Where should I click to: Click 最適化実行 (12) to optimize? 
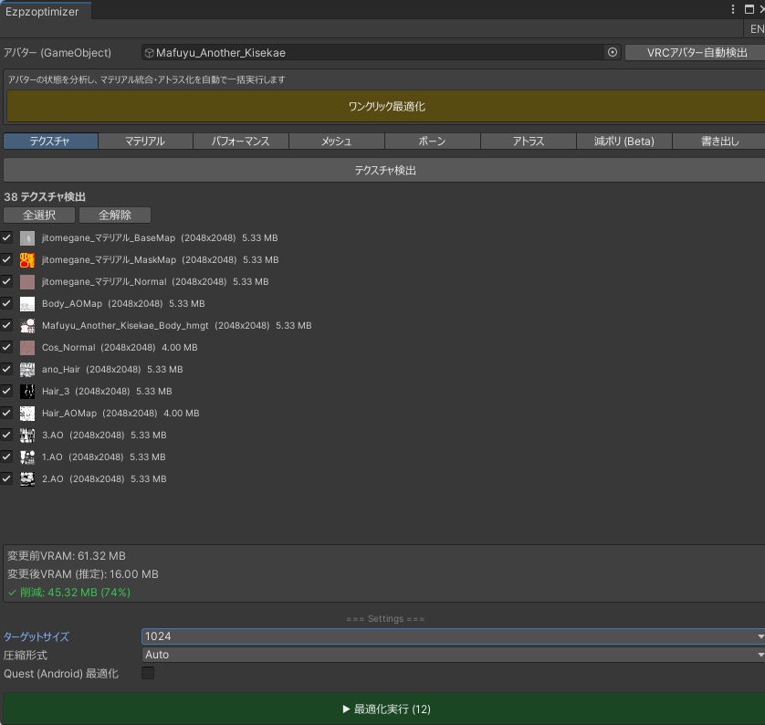pos(382,709)
